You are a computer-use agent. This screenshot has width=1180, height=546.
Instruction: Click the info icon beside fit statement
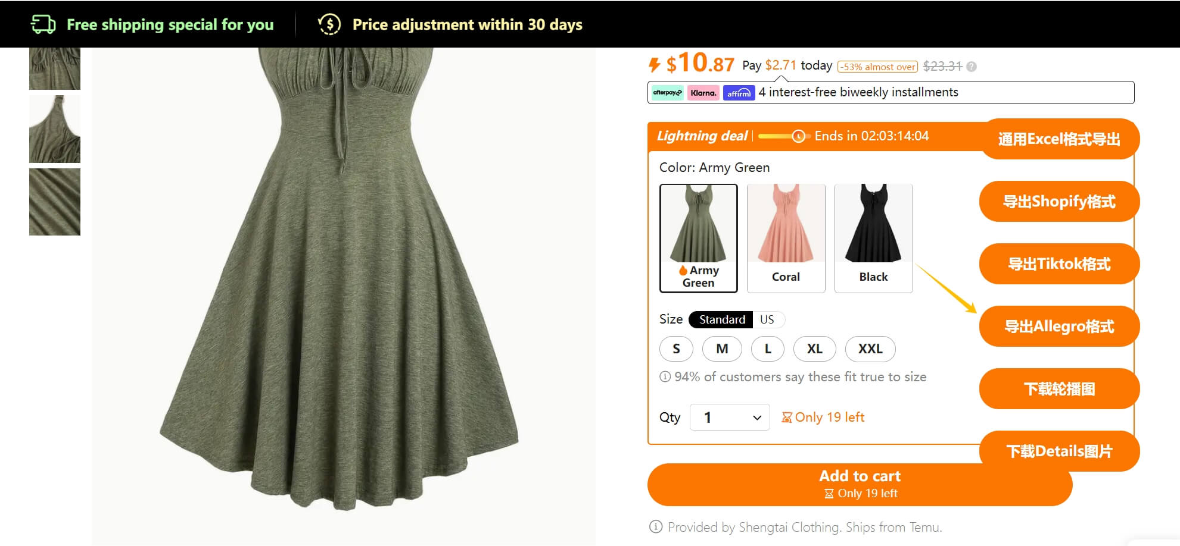click(665, 376)
